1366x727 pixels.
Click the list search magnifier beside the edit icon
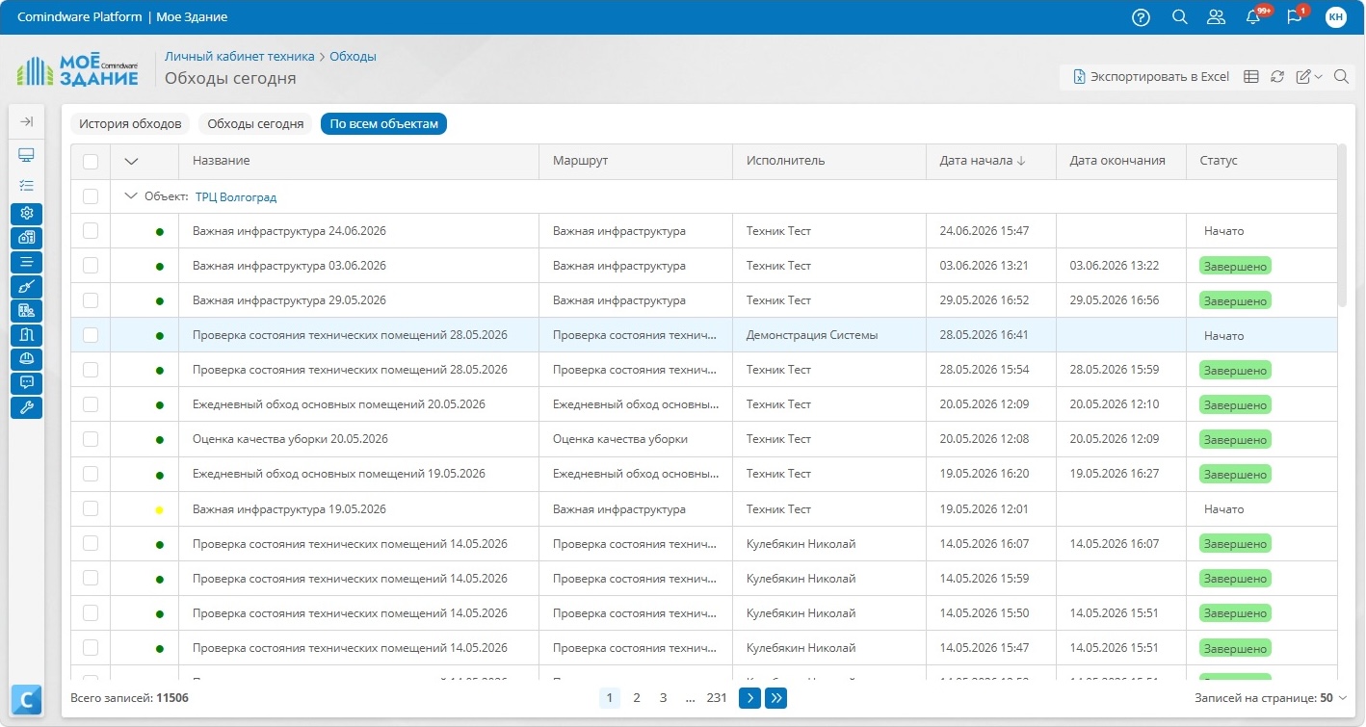click(1340, 77)
